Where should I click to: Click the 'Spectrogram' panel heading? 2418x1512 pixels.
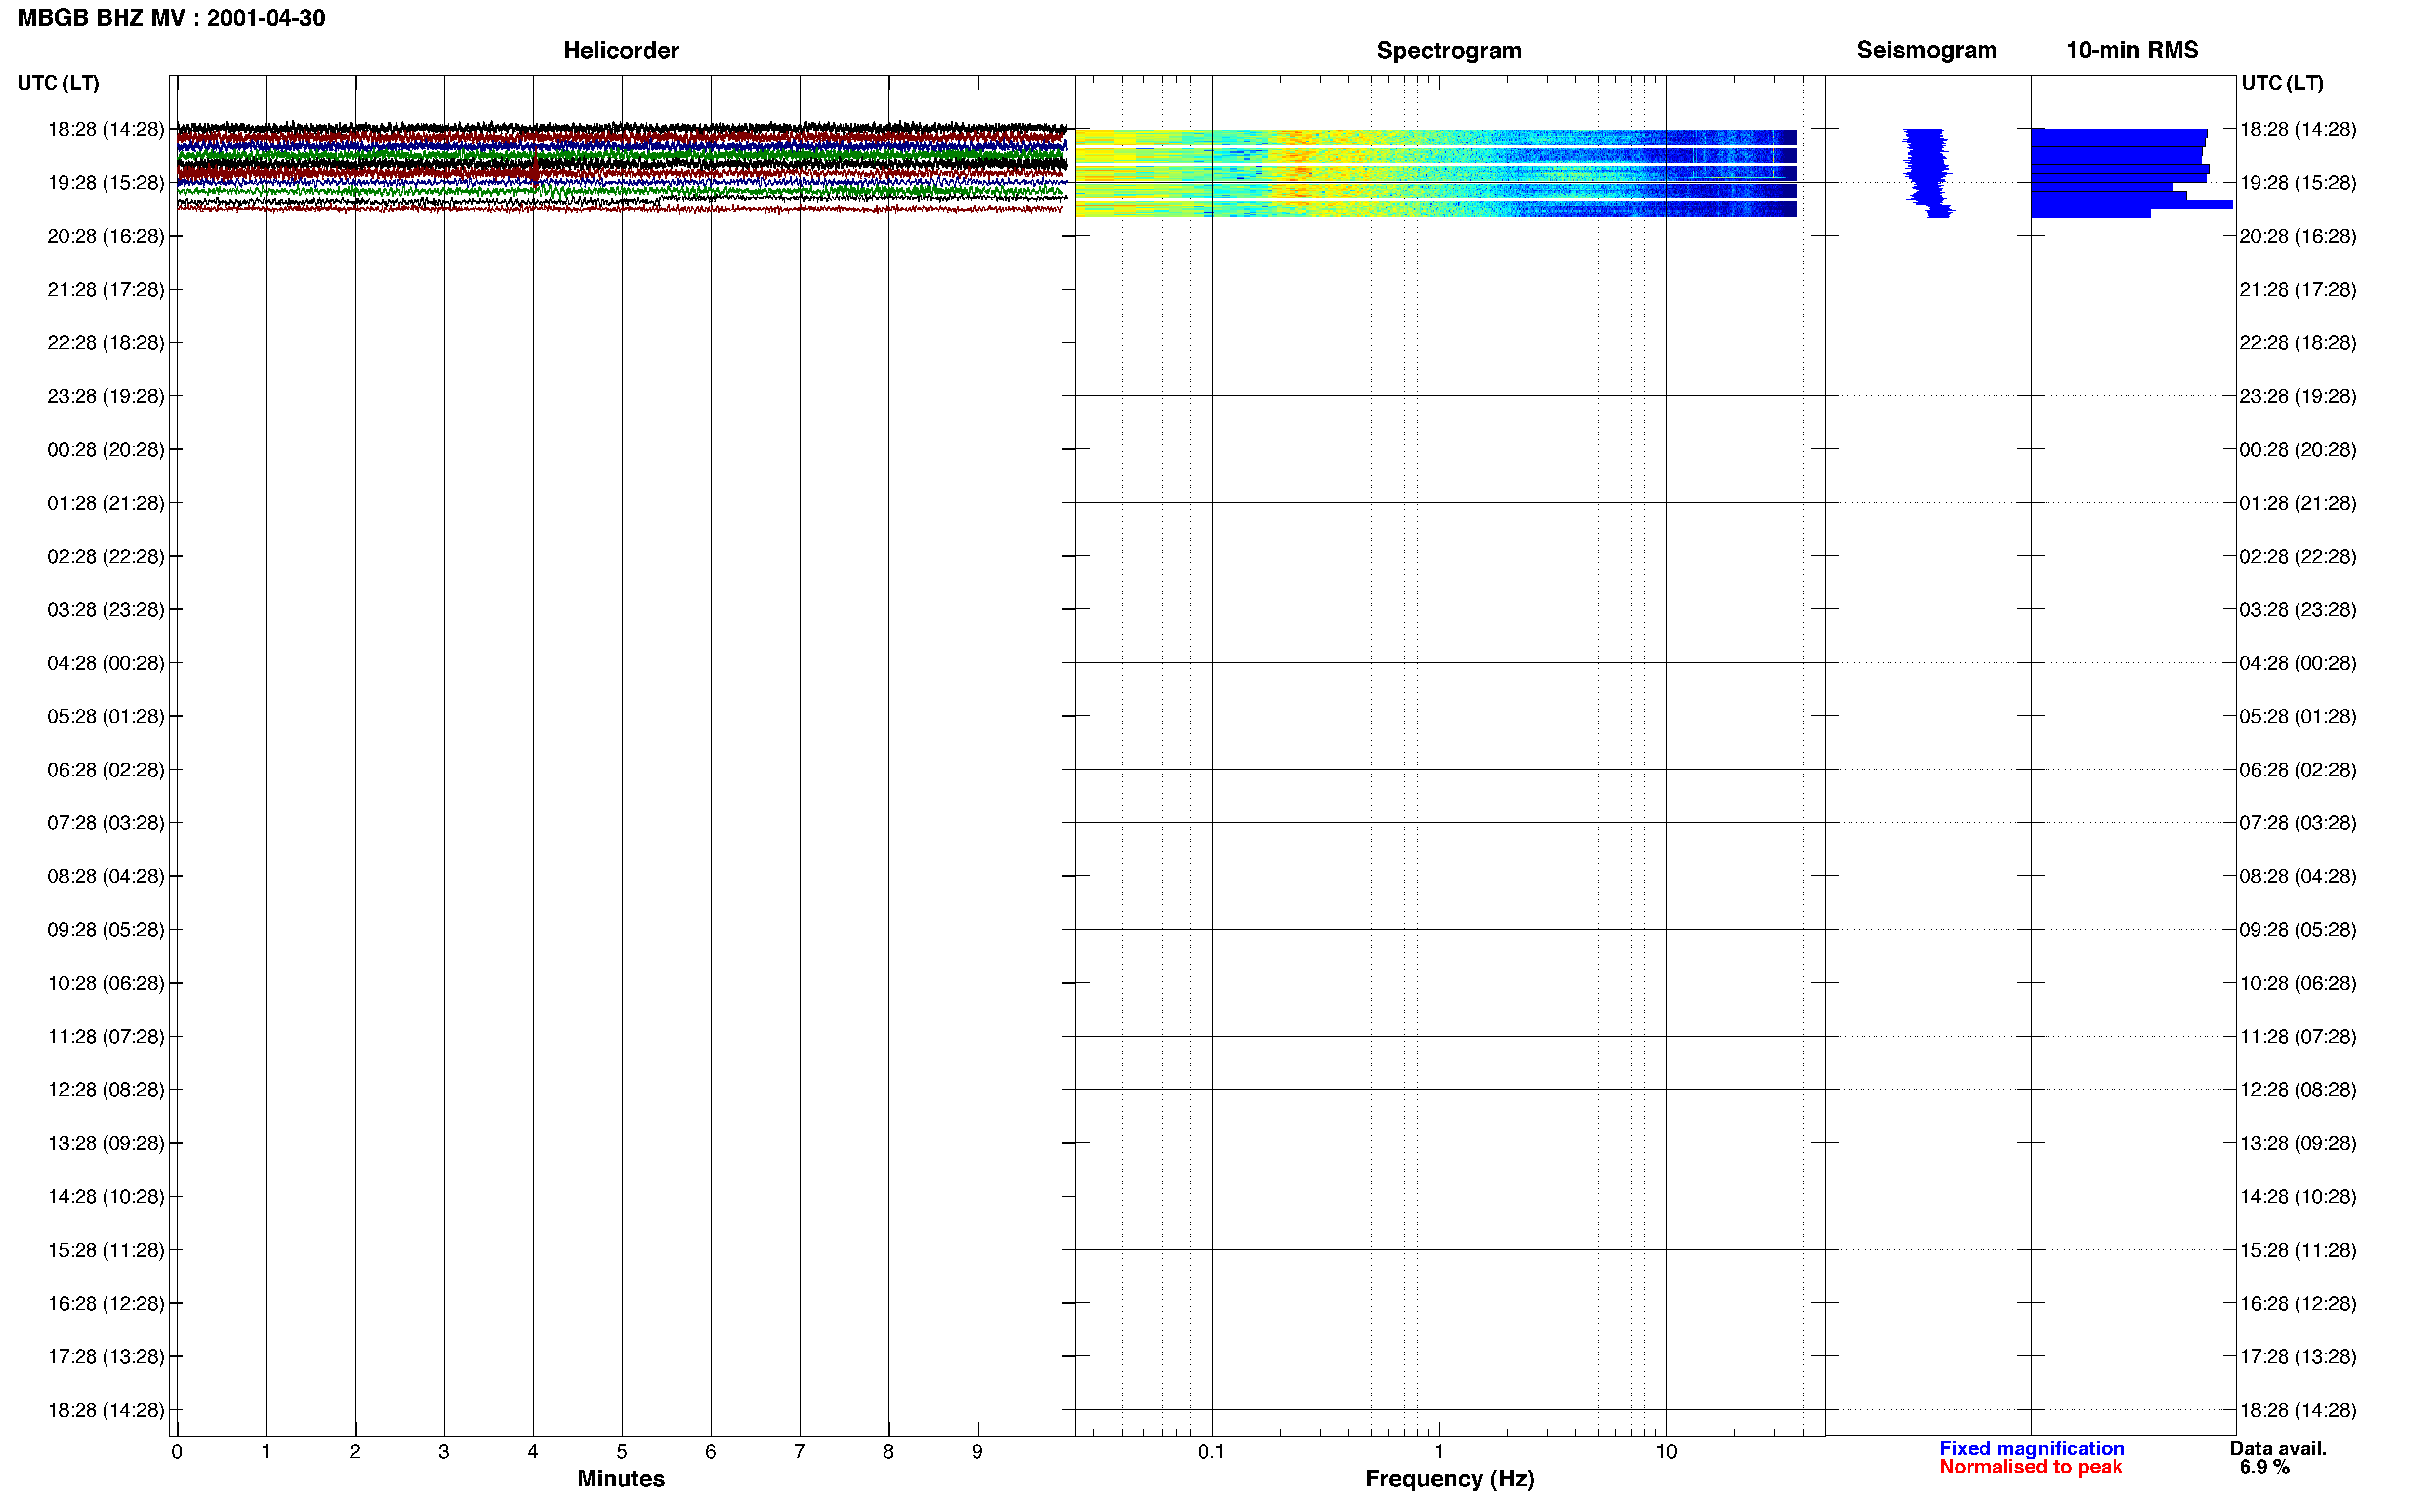1449,50
